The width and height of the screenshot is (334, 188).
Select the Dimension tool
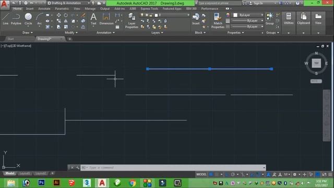pos(106,19)
